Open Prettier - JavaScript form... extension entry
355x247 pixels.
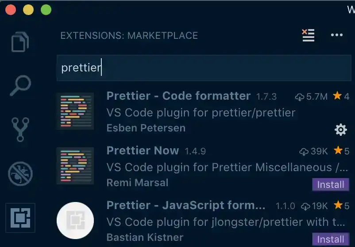pos(204,221)
